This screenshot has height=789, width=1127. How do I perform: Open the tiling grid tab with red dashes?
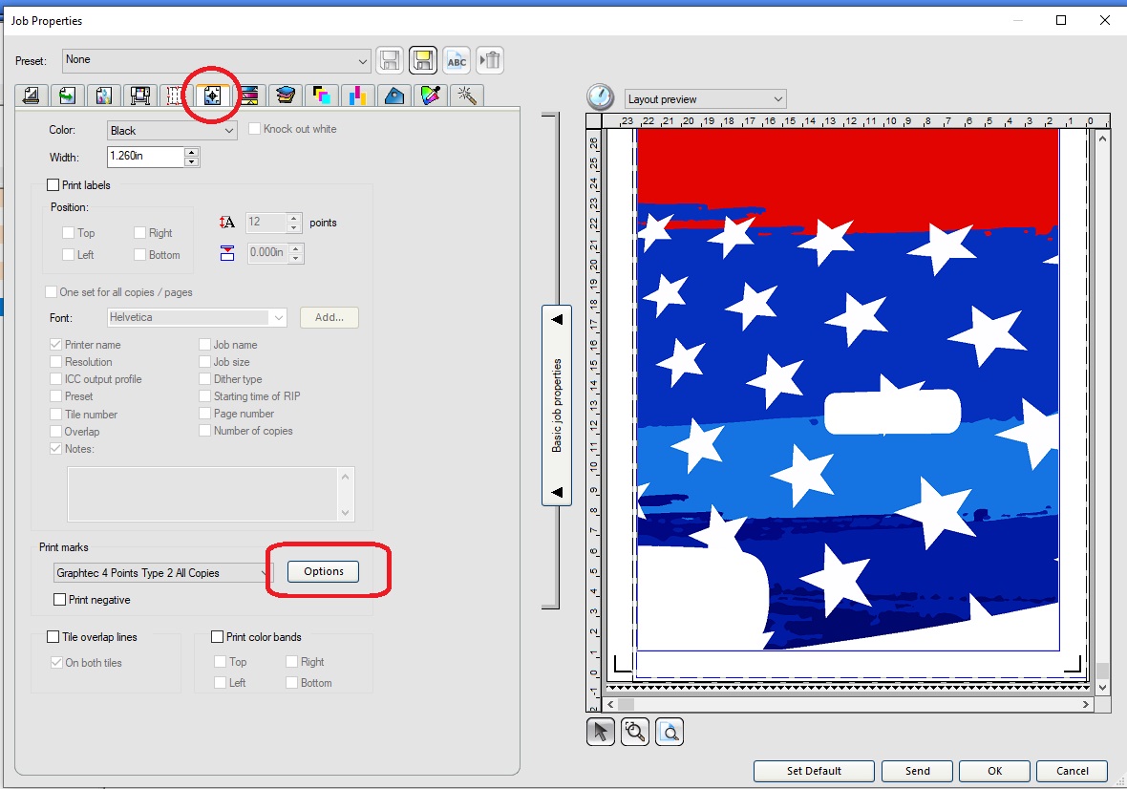[x=175, y=95]
